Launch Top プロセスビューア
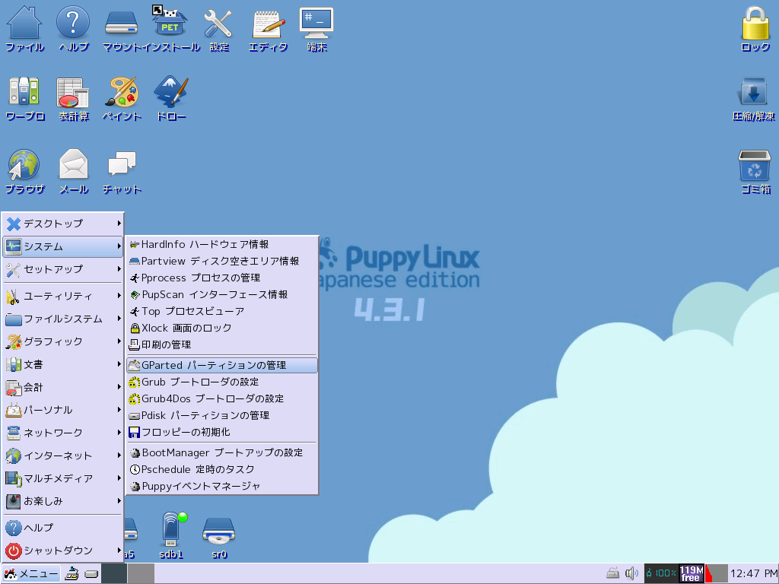The image size is (779, 584). [x=221, y=312]
